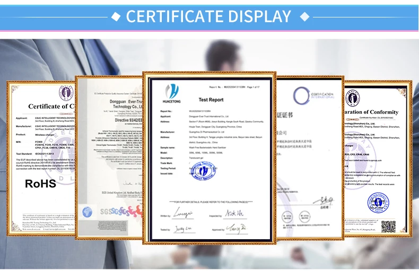Click the blue round stamp on Declaration certificate
The height and width of the screenshot is (271, 419).
(x=378, y=202)
